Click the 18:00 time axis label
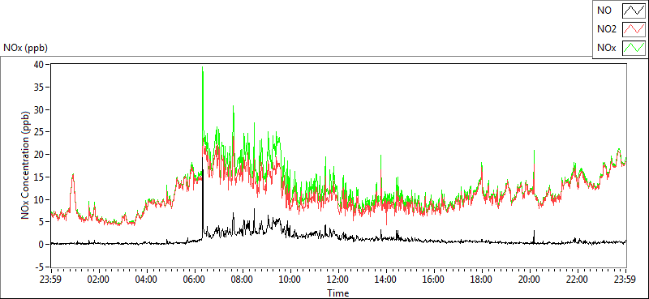 (482, 279)
